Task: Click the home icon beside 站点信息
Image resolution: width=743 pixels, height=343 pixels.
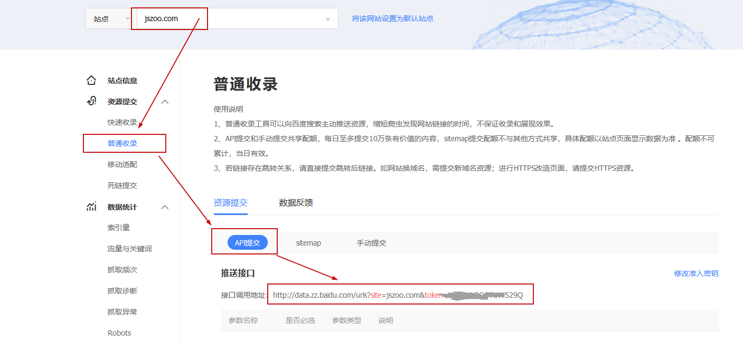Action: [91, 81]
